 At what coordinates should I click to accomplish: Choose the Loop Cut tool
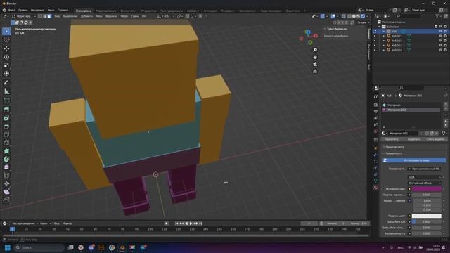pos(6,134)
